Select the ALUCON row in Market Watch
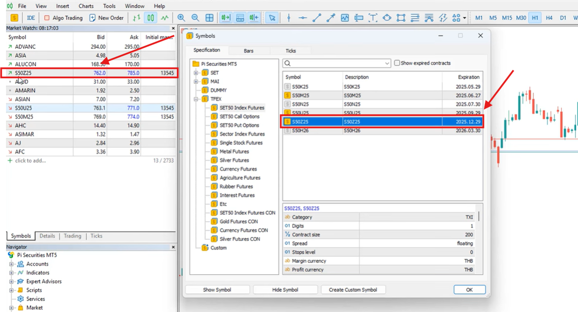The height and width of the screenshot is (312, 578). click(90, 64)
